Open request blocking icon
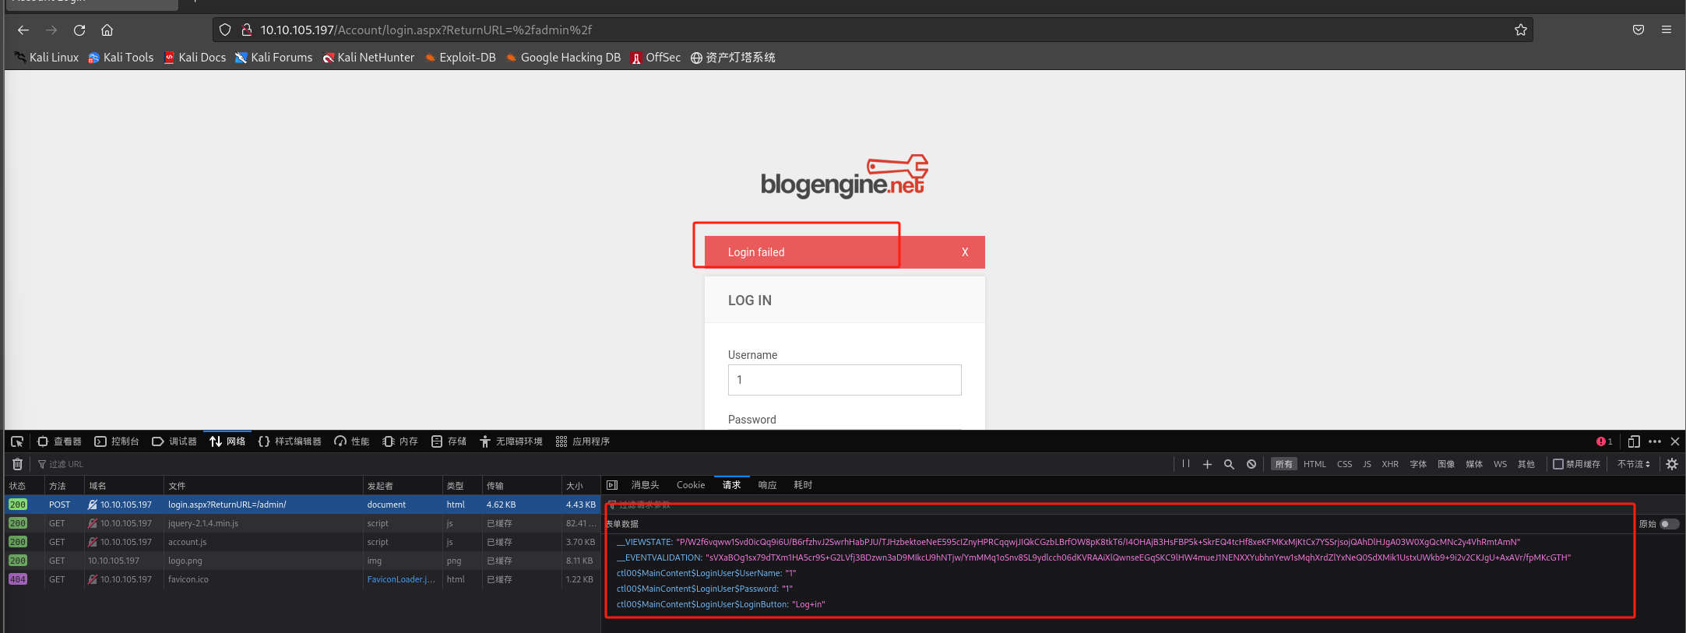The width and height of the screenshot is (1686, 633). tap(1251, 464)
